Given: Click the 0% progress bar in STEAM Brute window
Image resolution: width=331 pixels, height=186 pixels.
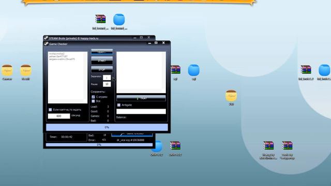Looking at the screenshot, I should (99, 145).
